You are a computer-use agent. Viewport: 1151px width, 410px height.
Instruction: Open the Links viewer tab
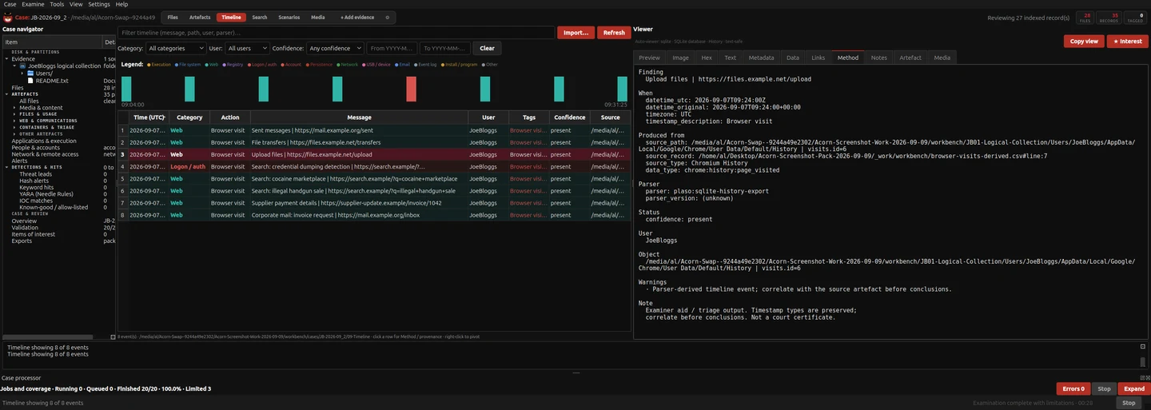[x=818, y=58]
